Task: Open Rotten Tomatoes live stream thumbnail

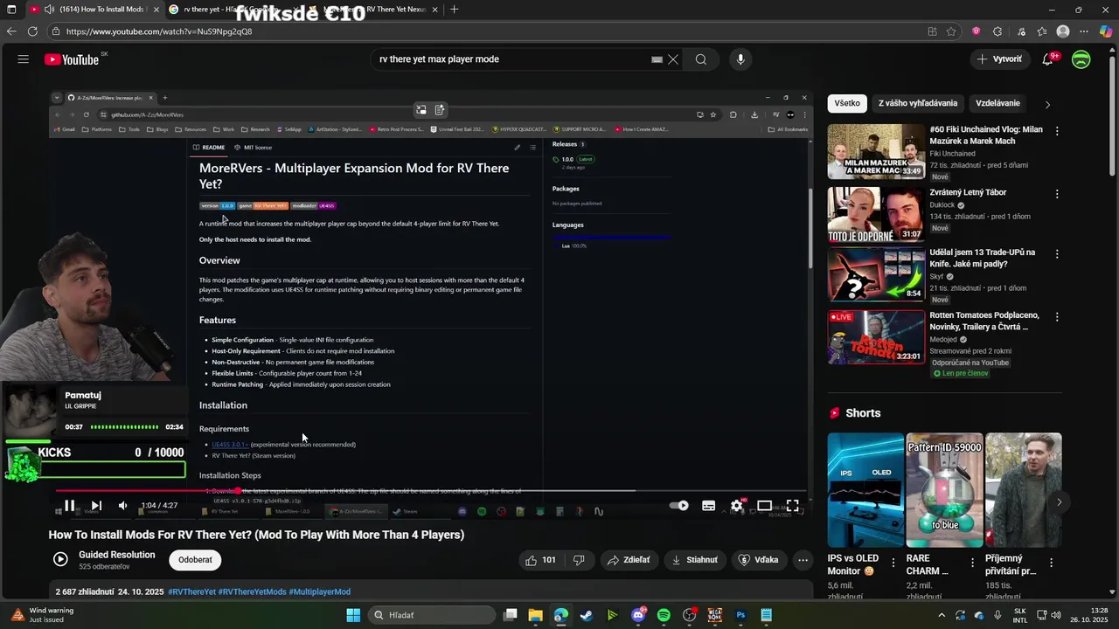Action: 876,337
